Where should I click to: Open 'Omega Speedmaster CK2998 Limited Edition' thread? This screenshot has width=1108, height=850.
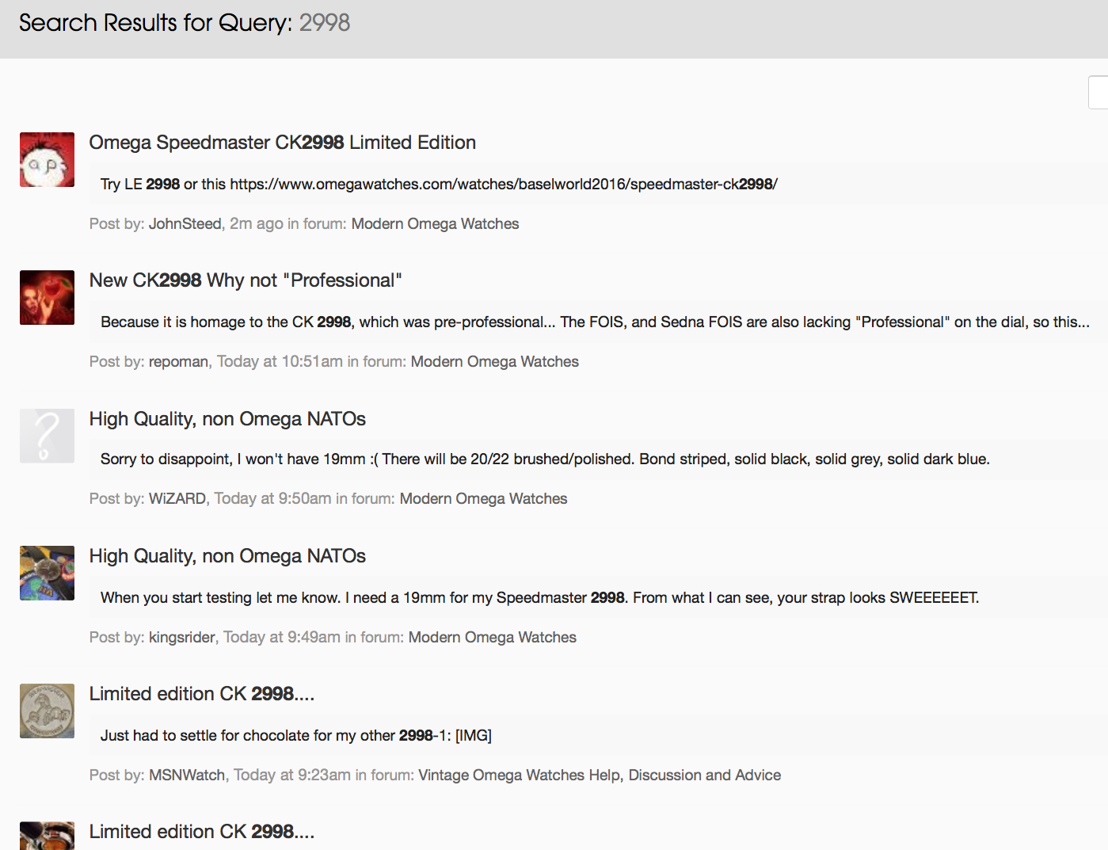click(x=282, y=143)
